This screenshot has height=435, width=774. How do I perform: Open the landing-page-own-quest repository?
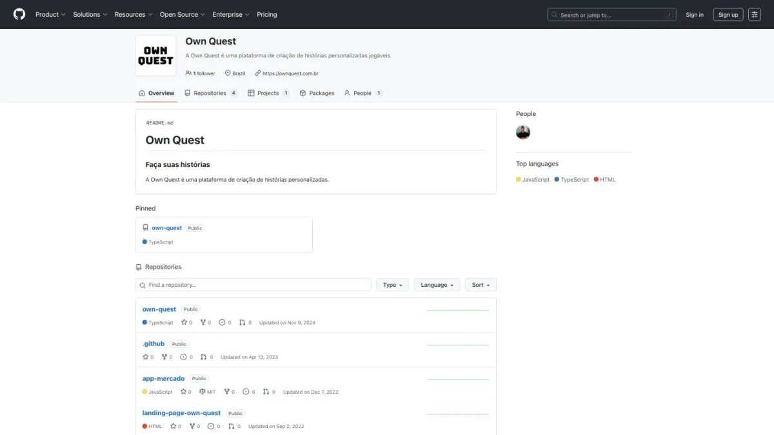pos(181,413)
